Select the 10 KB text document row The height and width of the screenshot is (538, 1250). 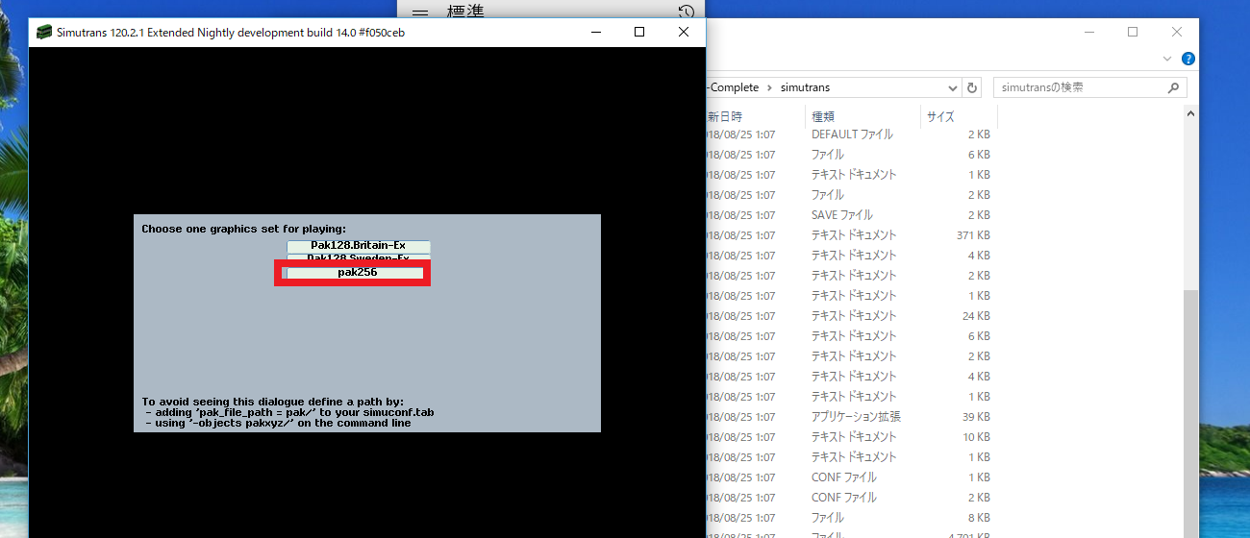pyautogui.click(x=852, y=437)
